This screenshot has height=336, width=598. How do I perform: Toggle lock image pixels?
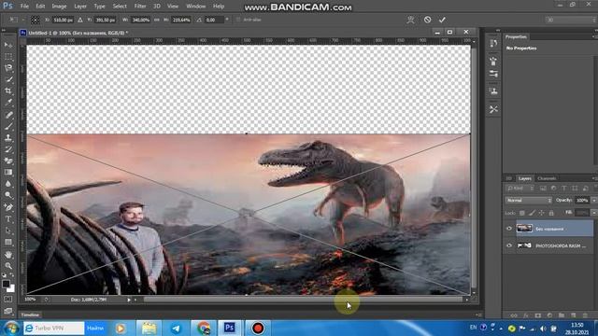pos(532,213)
